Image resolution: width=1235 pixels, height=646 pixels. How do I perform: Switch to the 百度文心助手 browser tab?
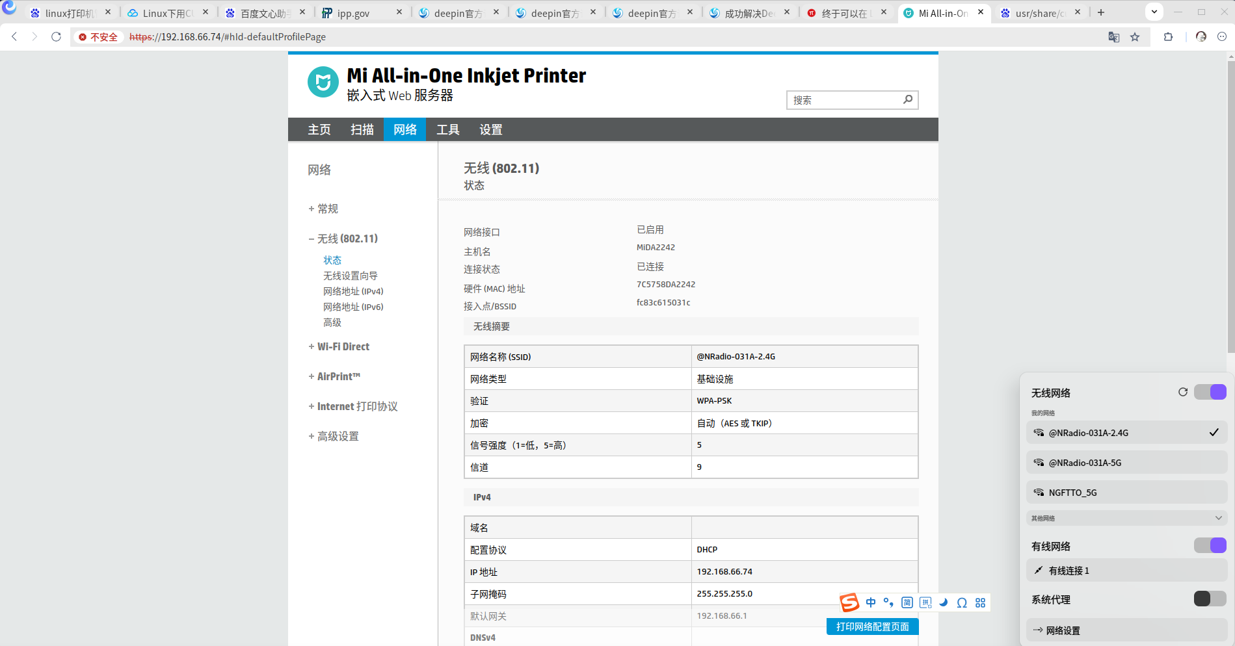click(265, 12)
